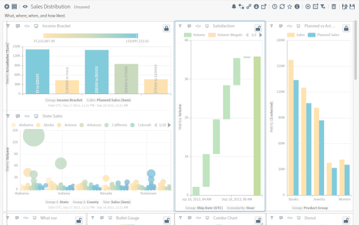Toggle the lock on Satisfaction widget
This screenshot has height=225, width=359.
(x=258, y=29)
